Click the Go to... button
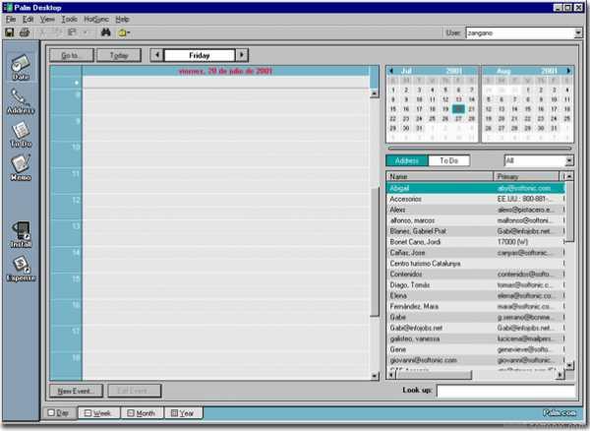Viewport: 590px width, 431px height. 72,55
